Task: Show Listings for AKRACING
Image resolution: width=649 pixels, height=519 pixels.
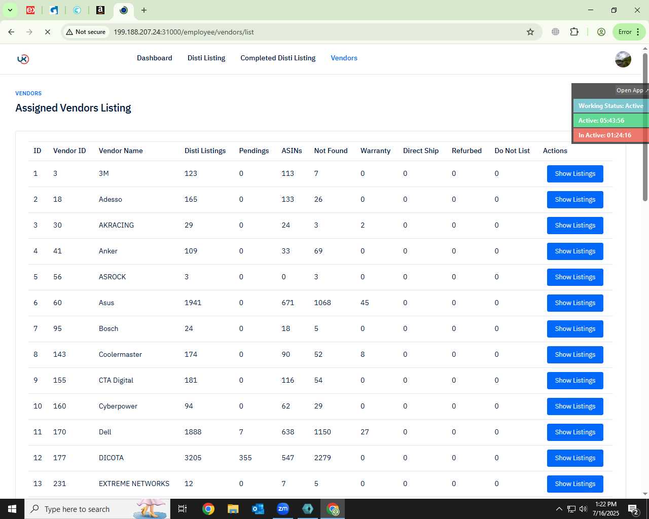Action: pyautogui.click(x=575, y=226)
